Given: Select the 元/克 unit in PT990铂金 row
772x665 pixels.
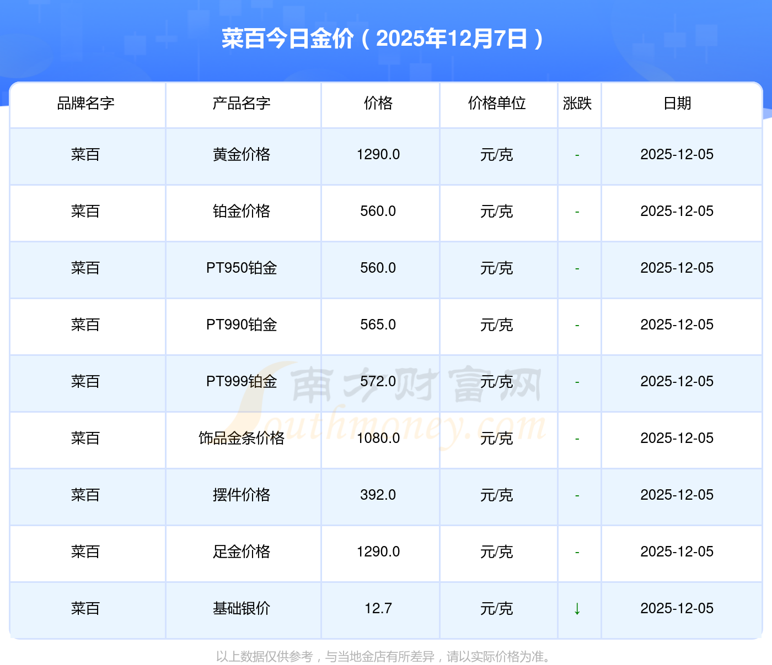Looking at the screenshot, I should (x=497, y=325).
